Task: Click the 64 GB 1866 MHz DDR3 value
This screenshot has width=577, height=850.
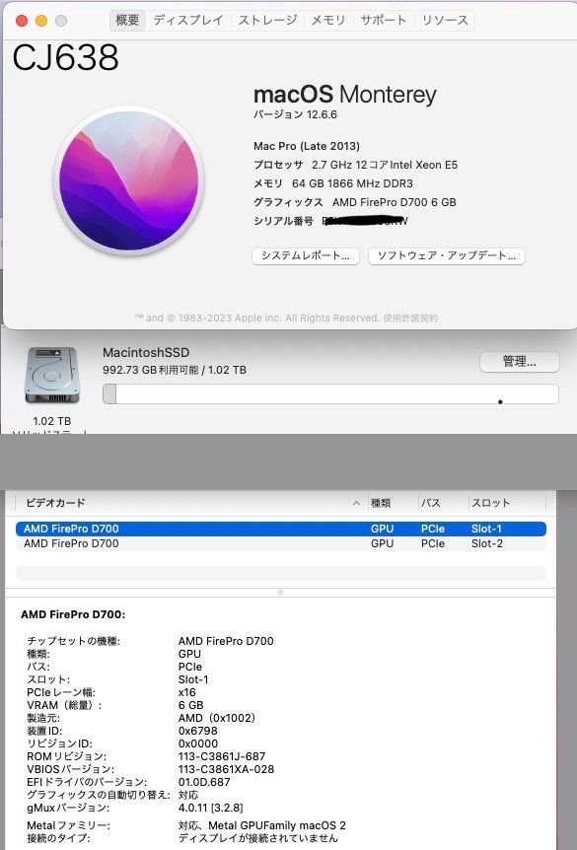Action: pyautogui.click(x=352, y=183)
